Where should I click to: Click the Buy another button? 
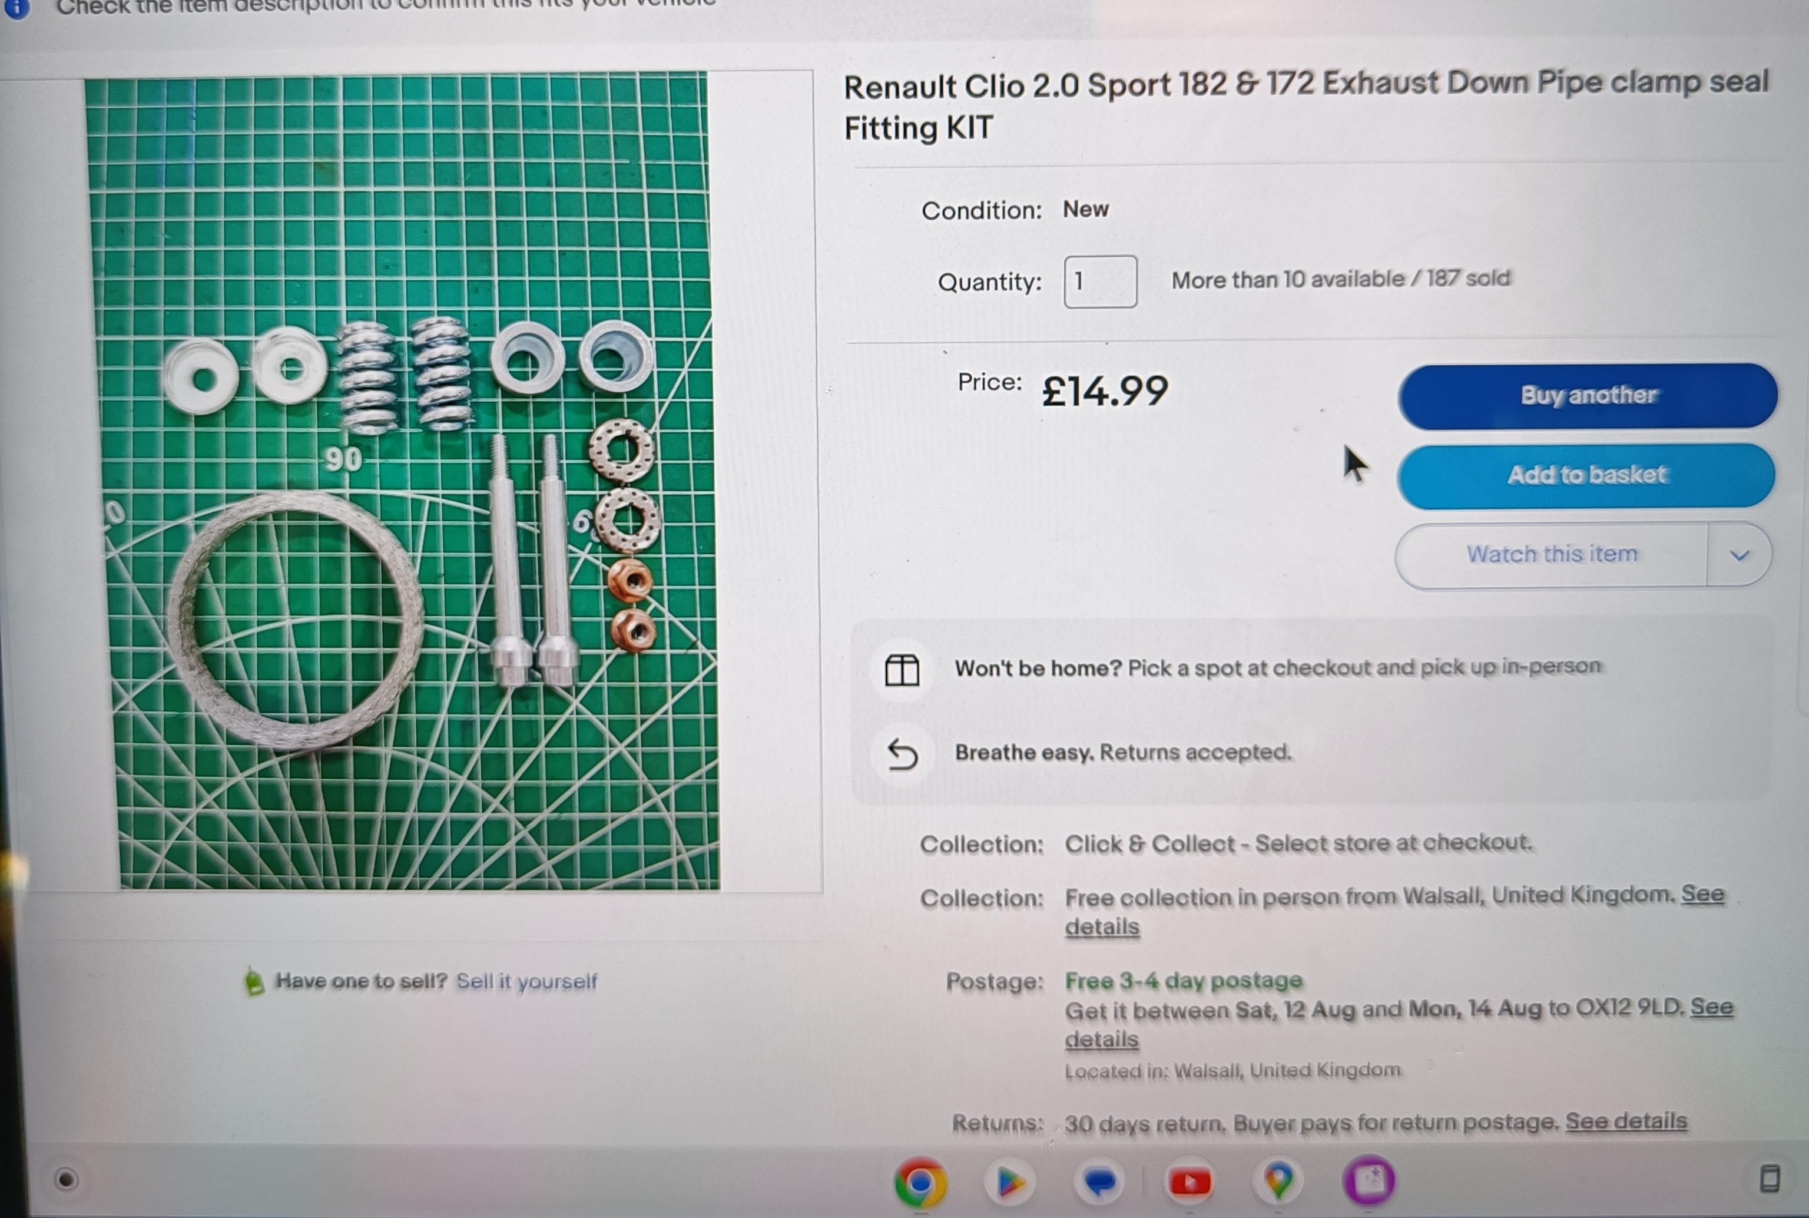pos(1587,395)
